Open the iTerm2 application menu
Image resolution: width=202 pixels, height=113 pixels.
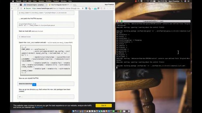point(18,1)
